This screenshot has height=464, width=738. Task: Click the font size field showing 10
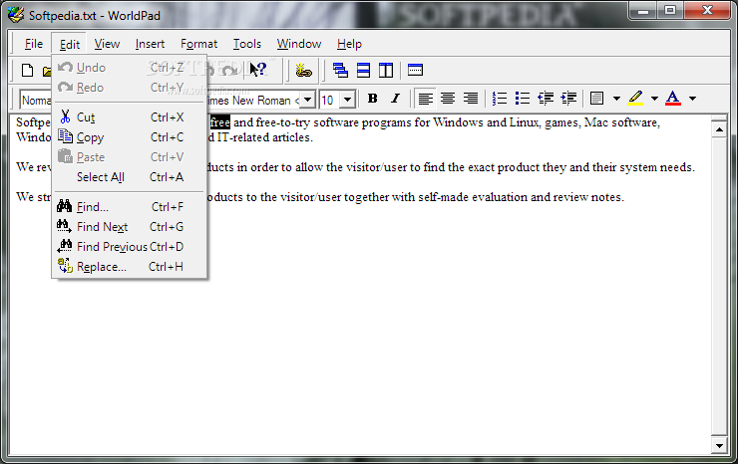(x=330, y=100)
